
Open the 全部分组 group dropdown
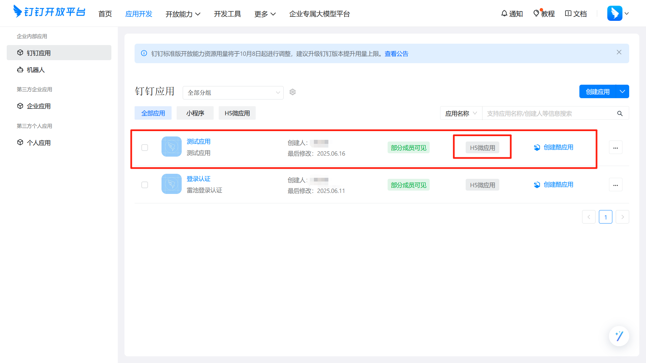(233, 93)
